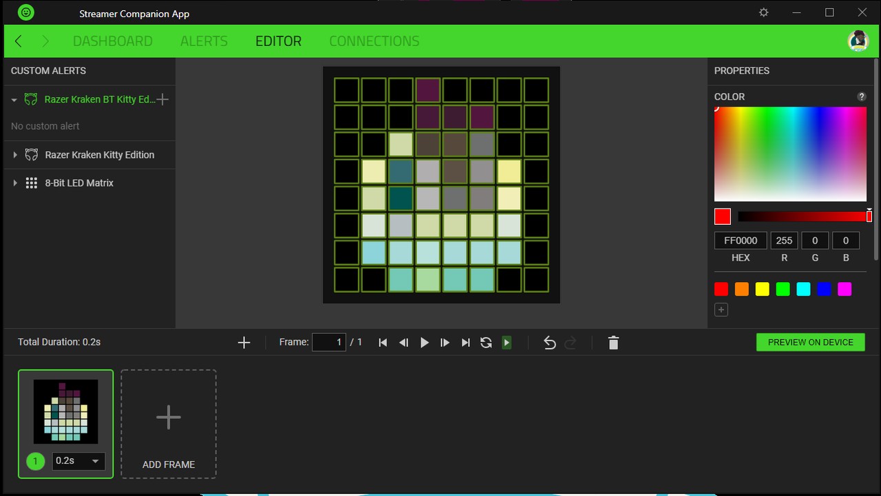
Task: Click the red brightness slider
Action: point(803,217)
